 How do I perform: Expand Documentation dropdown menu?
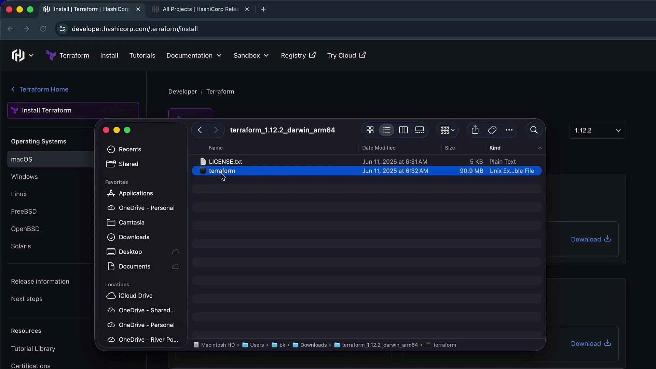(x=194, y=55)
